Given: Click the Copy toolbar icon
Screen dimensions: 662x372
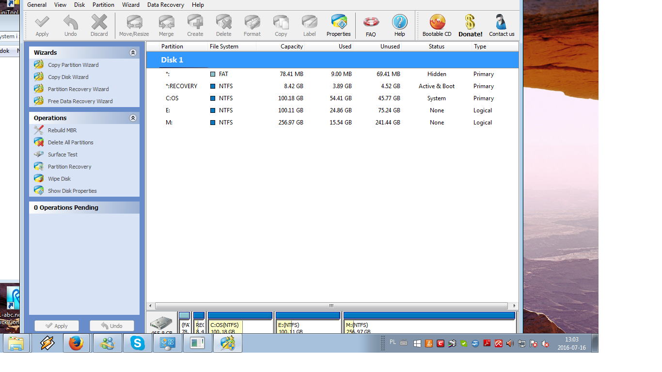Looking at the screenshot, I should (281, 25).
